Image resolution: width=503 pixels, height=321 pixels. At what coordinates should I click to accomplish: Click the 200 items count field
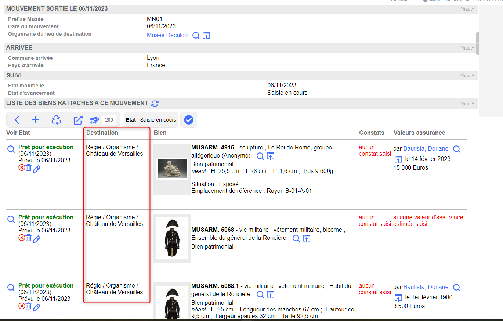point(109,120)
